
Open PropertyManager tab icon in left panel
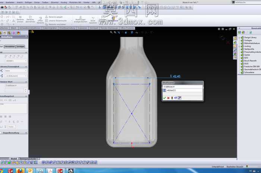(5, 33)
